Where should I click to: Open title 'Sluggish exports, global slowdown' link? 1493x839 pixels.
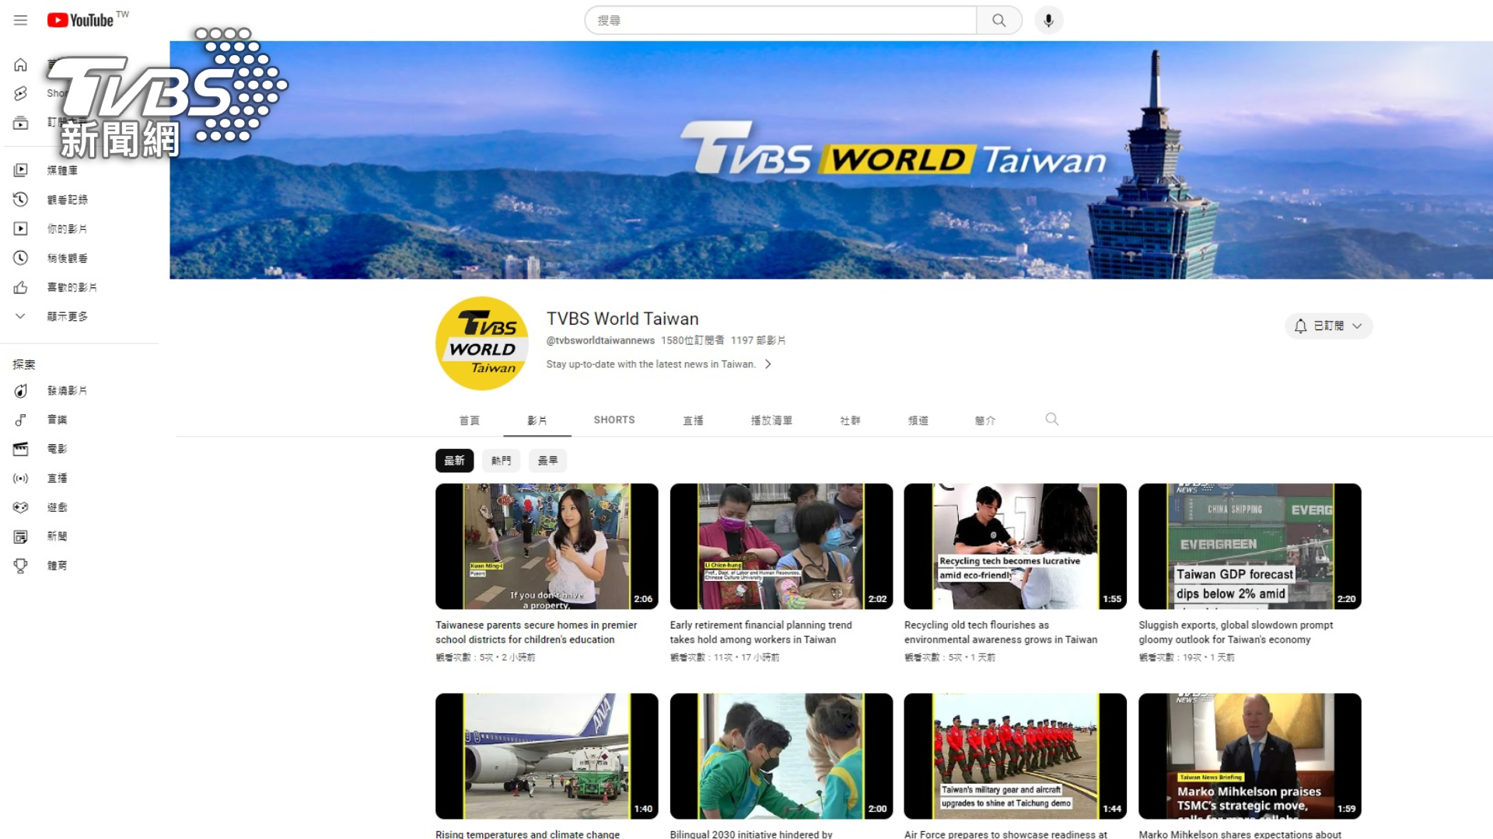(x=1236, y=632)
